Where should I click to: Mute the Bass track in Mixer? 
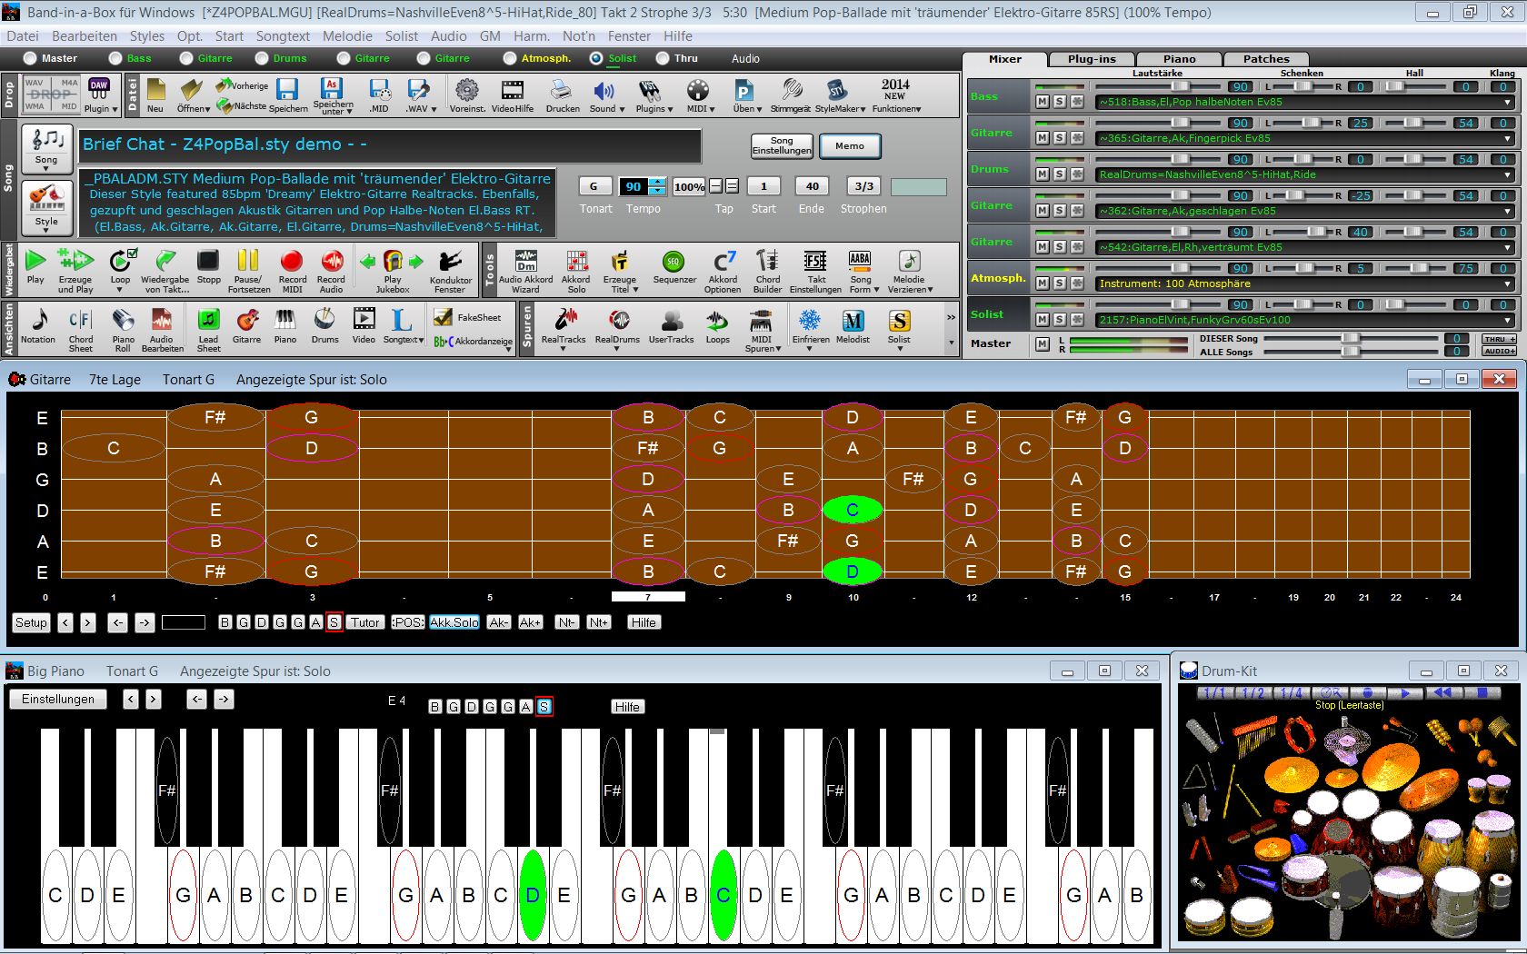click(x=1043, y=102)
